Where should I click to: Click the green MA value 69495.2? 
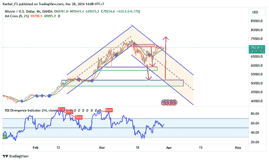50,16
